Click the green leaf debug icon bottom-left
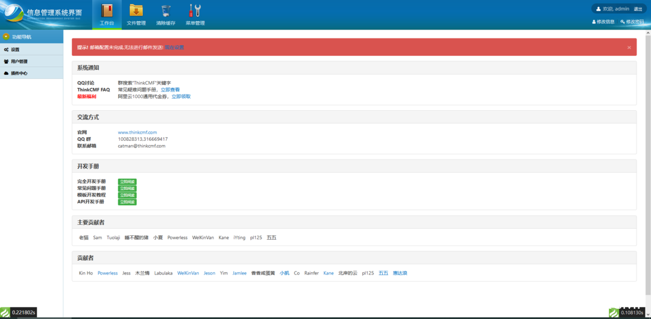Image resolution: width=651 pixels, height=319 pixels. click(x=5, y=312)
